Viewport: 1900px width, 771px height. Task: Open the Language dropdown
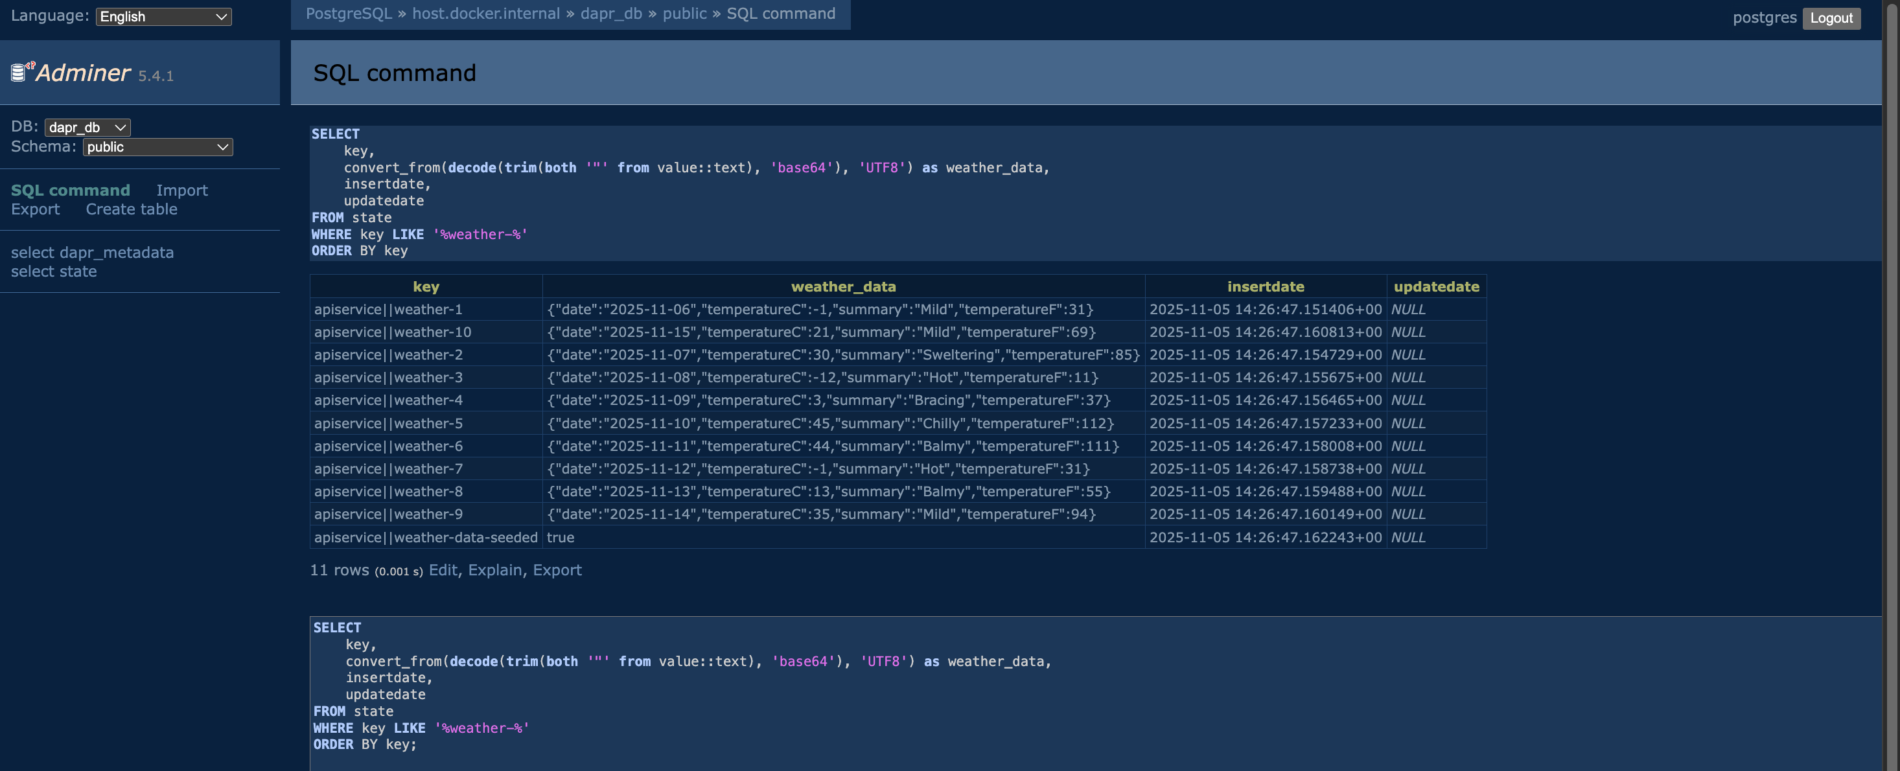pyautogui.click(x=163, y=16)
